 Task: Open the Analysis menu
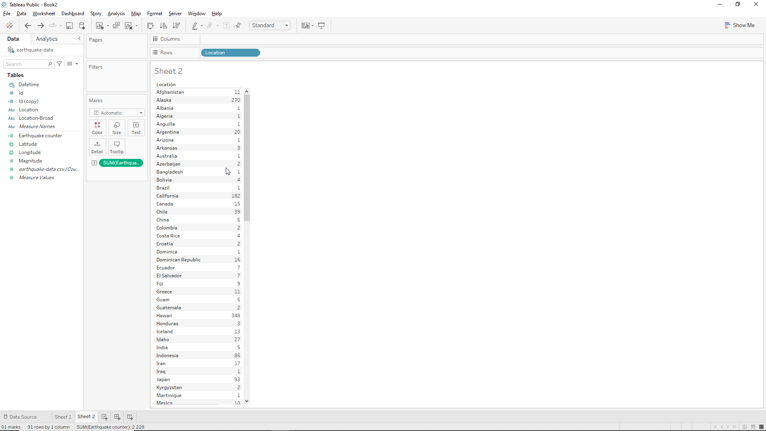point(116,14)
